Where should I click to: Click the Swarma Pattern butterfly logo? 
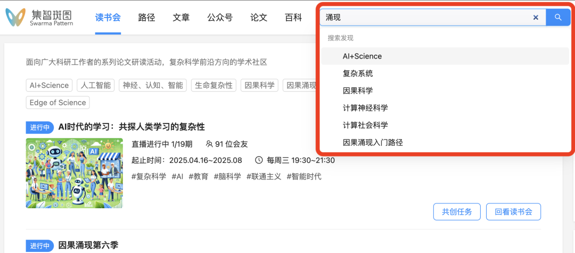click(x=16, y=18)
